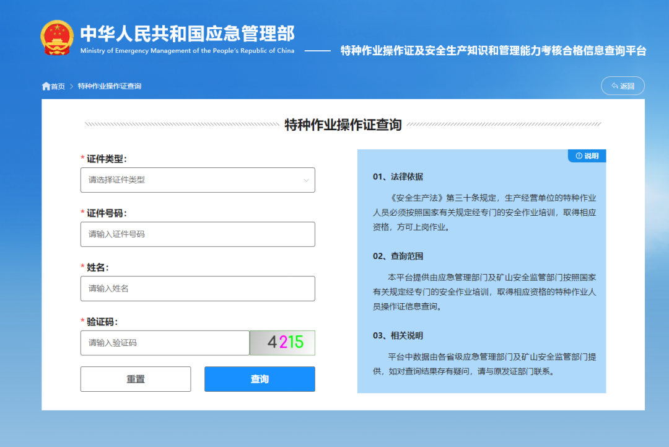Screen dimensions: 669x447
Task: Click the blue 查询 button
Action: click(260, 379)
